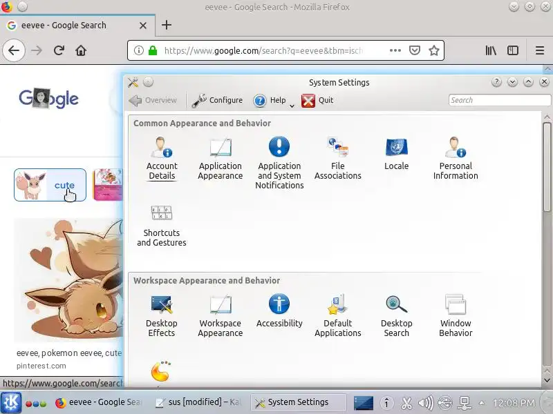Click the Google logo
This screenshot has width=553, height=414.
[x=48, y=98]
